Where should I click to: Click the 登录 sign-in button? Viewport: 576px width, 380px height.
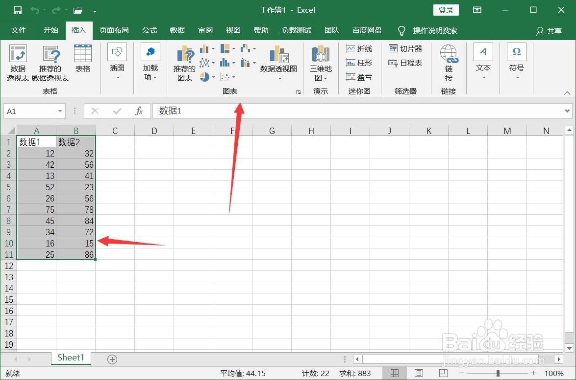point(446,10)
